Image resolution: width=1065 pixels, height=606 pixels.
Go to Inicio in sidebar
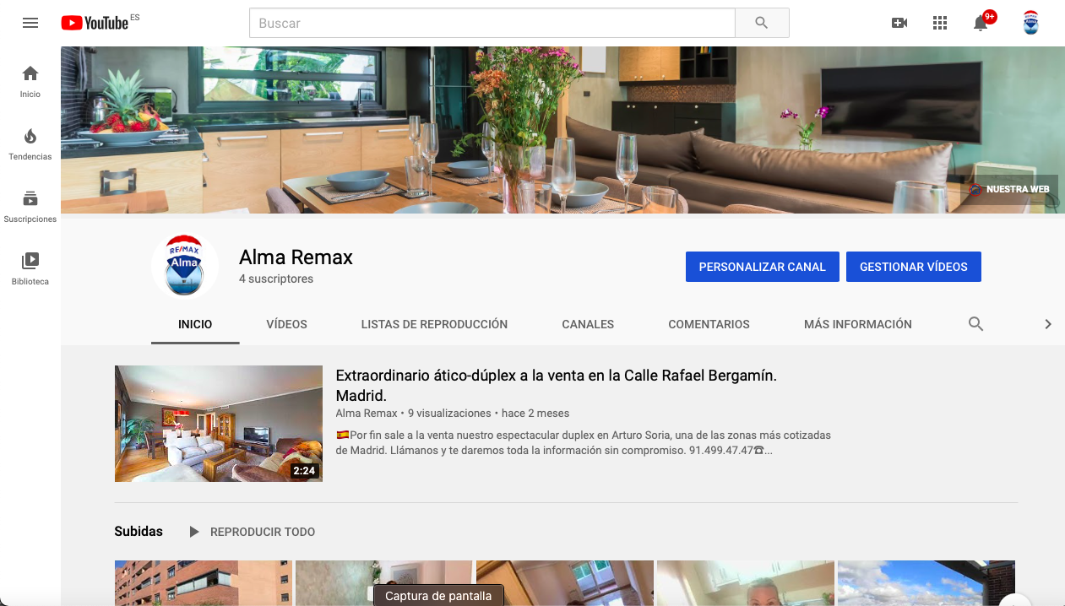click(30, 81)
